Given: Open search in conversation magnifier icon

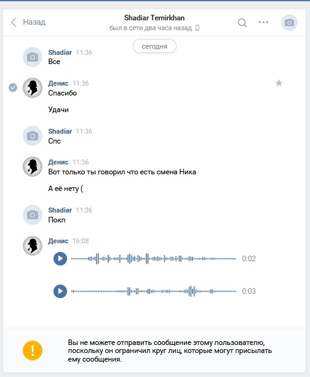Looking at the screenshot, I should (242, 23).
